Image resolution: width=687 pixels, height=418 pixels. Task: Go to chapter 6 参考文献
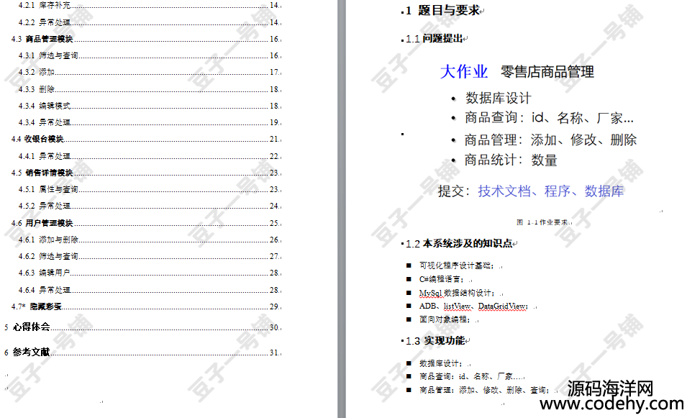point(142,353)
